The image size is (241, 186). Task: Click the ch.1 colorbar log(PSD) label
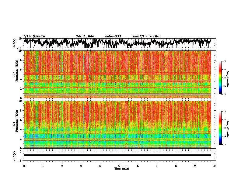click(228, 79)
